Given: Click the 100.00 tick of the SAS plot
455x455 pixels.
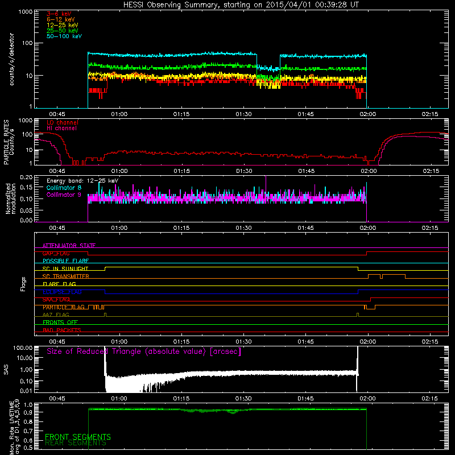Looking at the screenshot, I should [23, 348].
